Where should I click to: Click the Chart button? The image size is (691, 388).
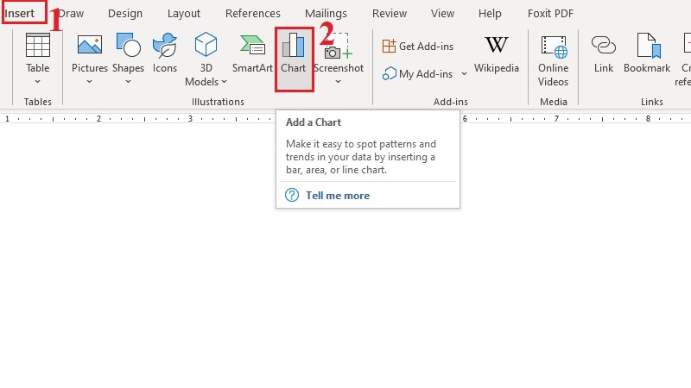pyautogui.click(x=294, y=59)
